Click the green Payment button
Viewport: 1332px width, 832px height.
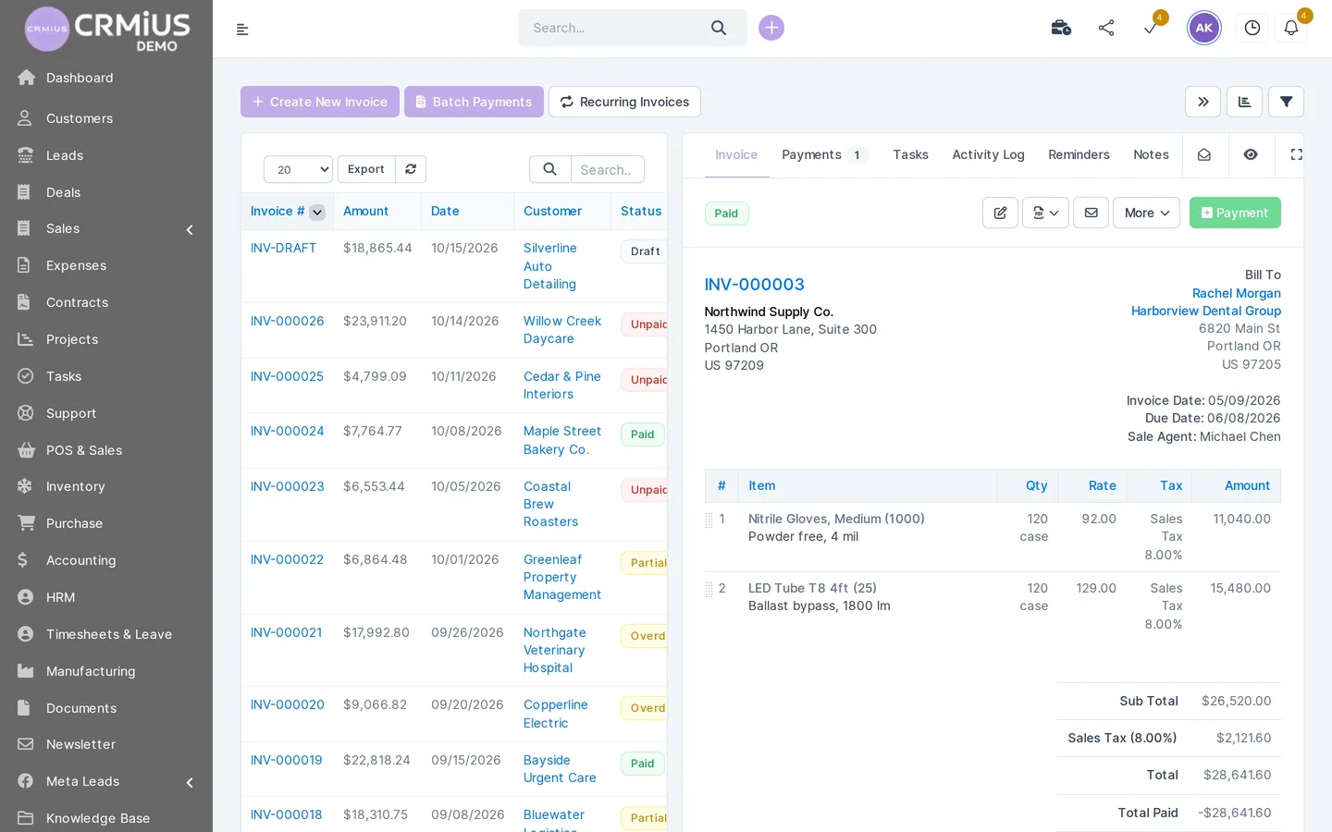1235,213
